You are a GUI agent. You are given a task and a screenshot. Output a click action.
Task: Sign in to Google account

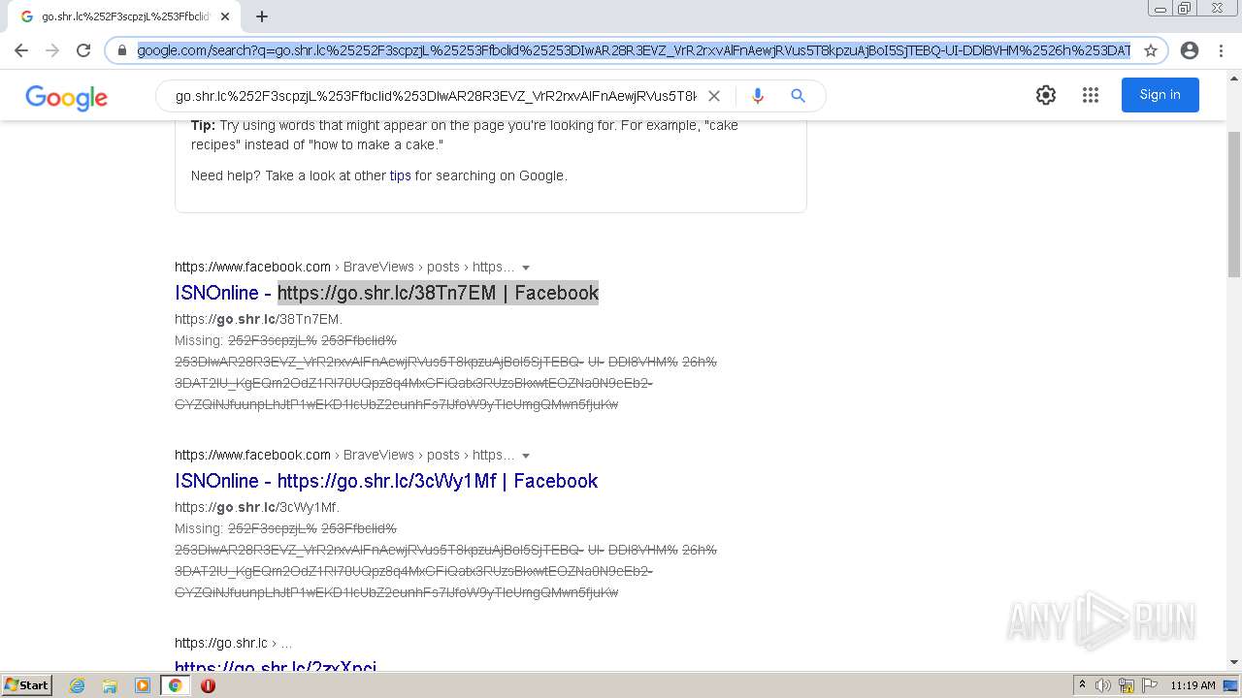(1160, 95)
